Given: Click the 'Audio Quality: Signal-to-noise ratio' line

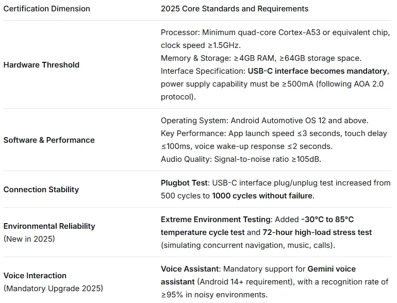Looking at the screenshot, I should coord(241,159).
